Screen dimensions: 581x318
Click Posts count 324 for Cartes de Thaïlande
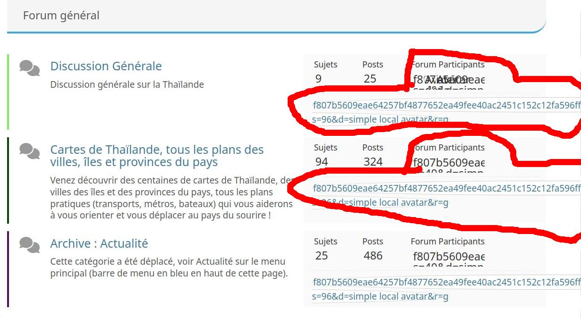[373, 162]
